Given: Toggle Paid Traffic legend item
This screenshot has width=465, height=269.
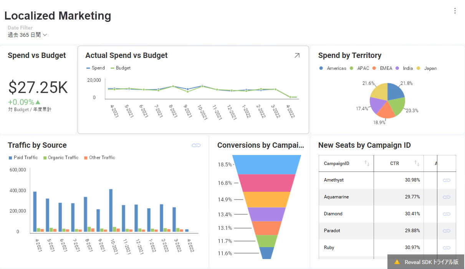Looking at the screenshot, I should 23,158.
